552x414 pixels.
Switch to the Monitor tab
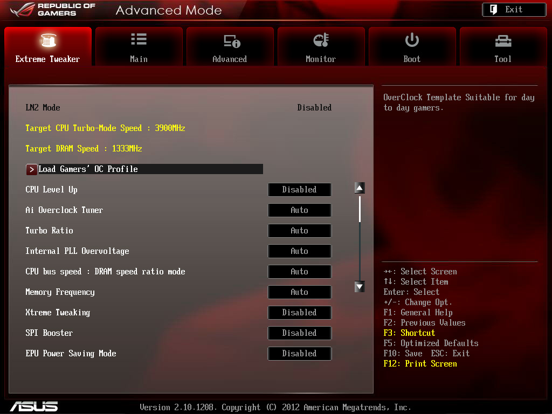click(x=321, y=46)
